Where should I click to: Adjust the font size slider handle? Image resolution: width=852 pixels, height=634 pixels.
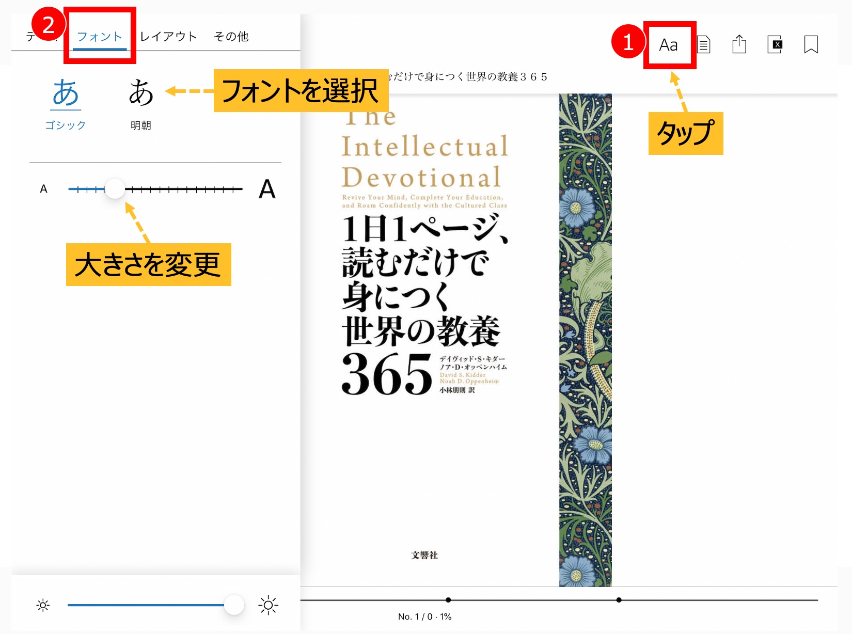[115, 189]
